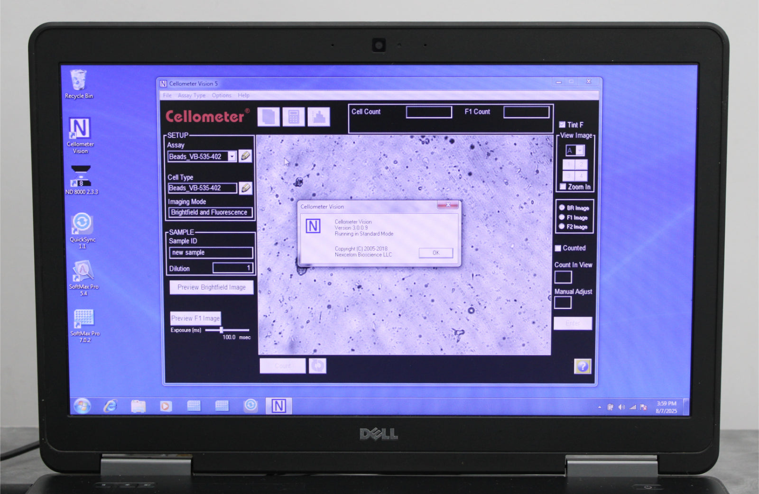Select the F1 Image radio button
The height and width of the screenshot is (494, 759).
[x=562, y=217]
